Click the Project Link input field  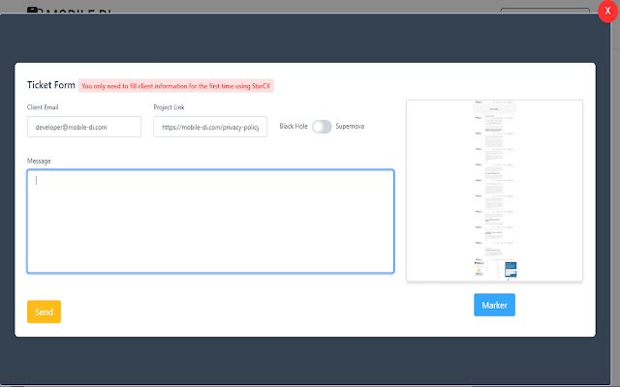click(210, 127)
